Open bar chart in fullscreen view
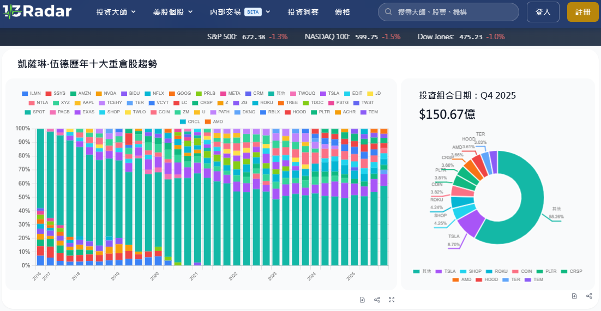 click(x=392, y=300)
